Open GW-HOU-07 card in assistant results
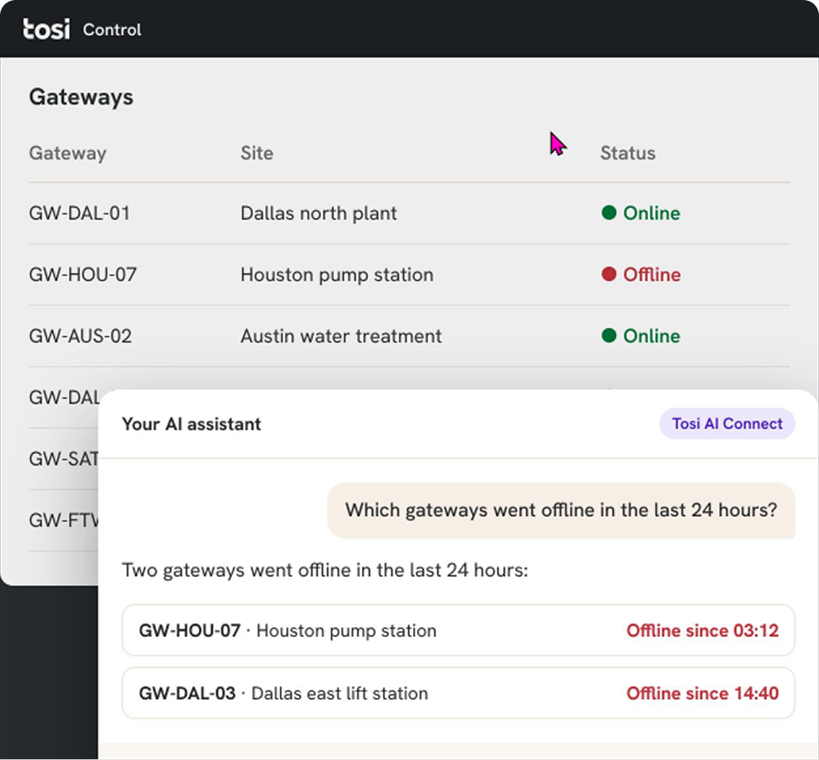Viewport: 819px width, 760px height. pyautogui.click(x=458, y=630)
